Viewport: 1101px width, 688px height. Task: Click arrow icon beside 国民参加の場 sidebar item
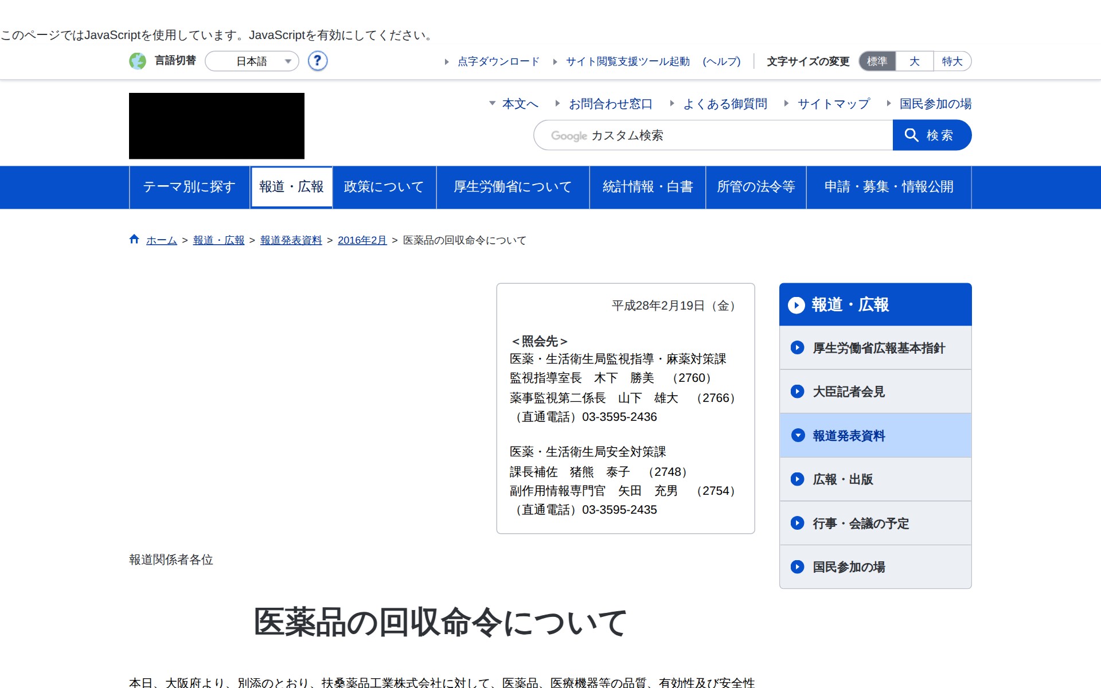797,567
